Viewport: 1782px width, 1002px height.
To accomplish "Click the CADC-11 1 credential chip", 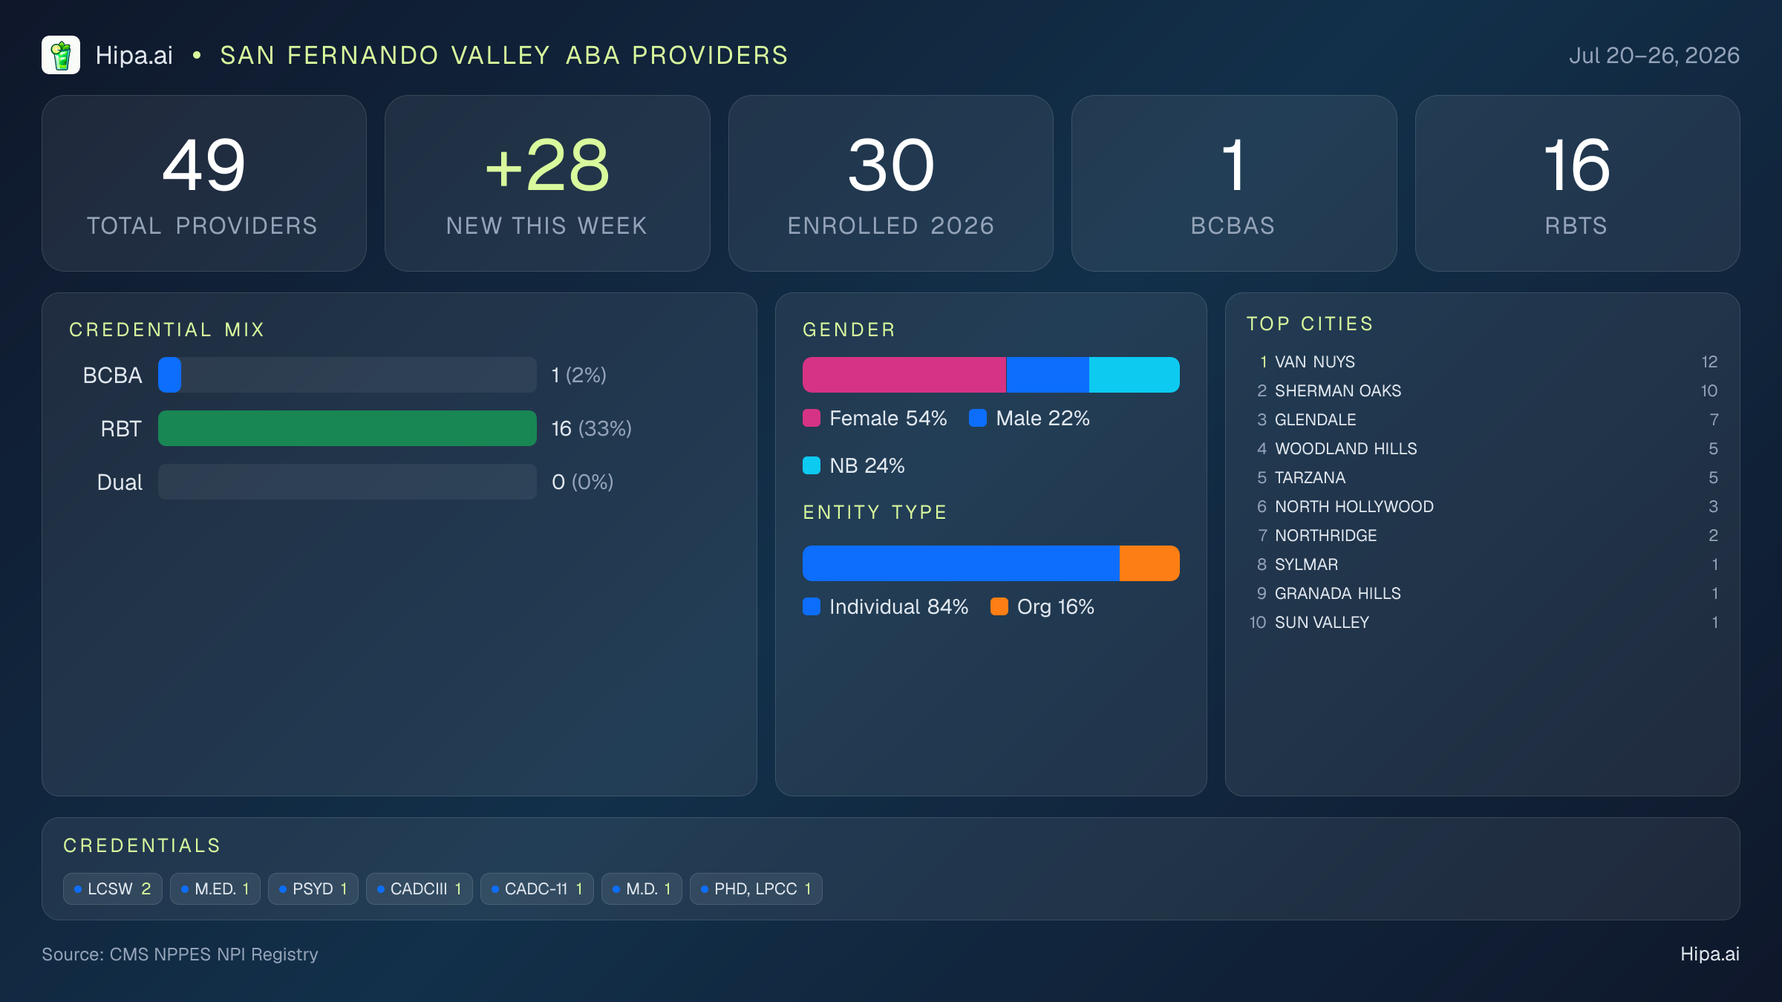I will [537, 888].
